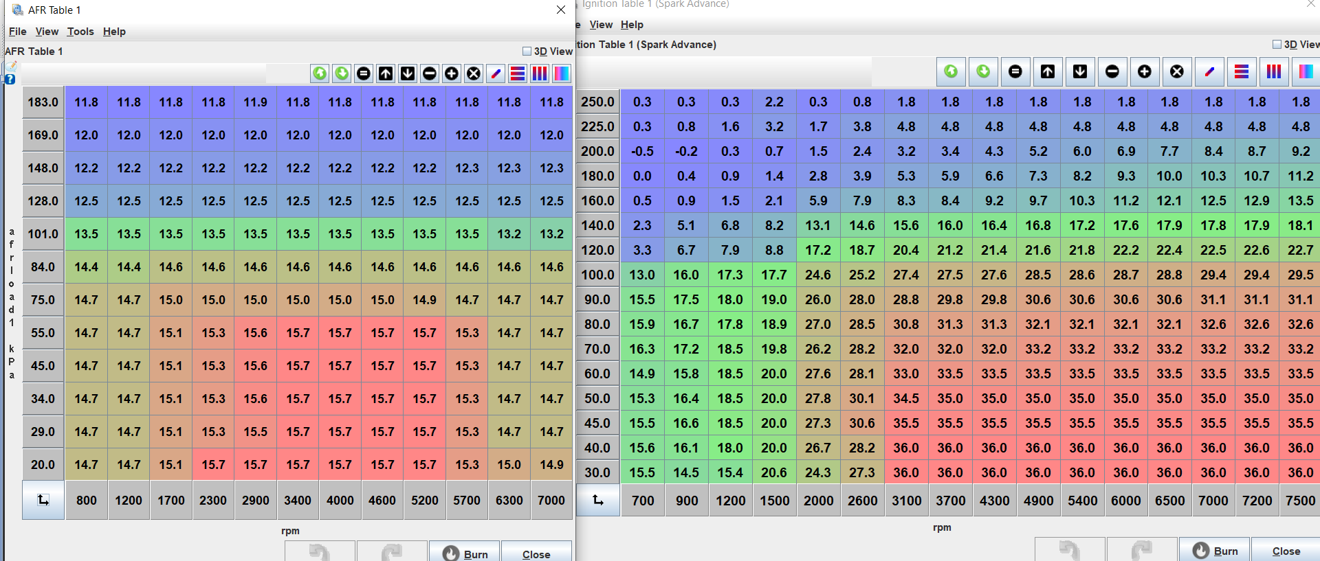The height and width of the screenshot is (561, 1320).
Task: Click the interpolate diagonal line icon in AFR toolbar
Action: coord(496,73)
